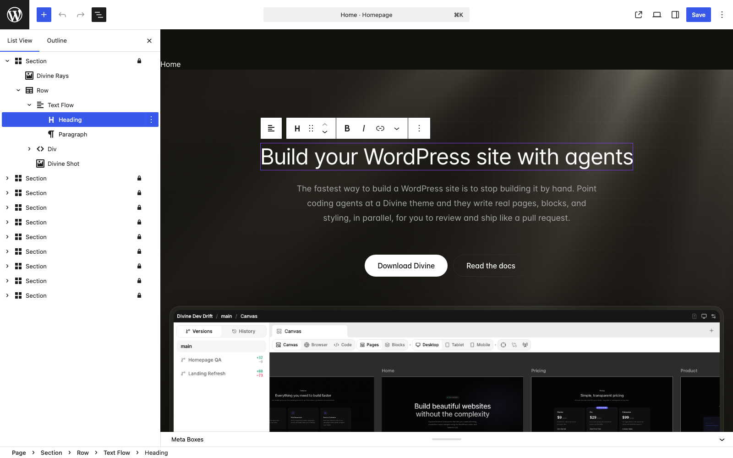The image size is (733, 458).
Task: Open the WordPress logo menu
Action: [15, 15]
